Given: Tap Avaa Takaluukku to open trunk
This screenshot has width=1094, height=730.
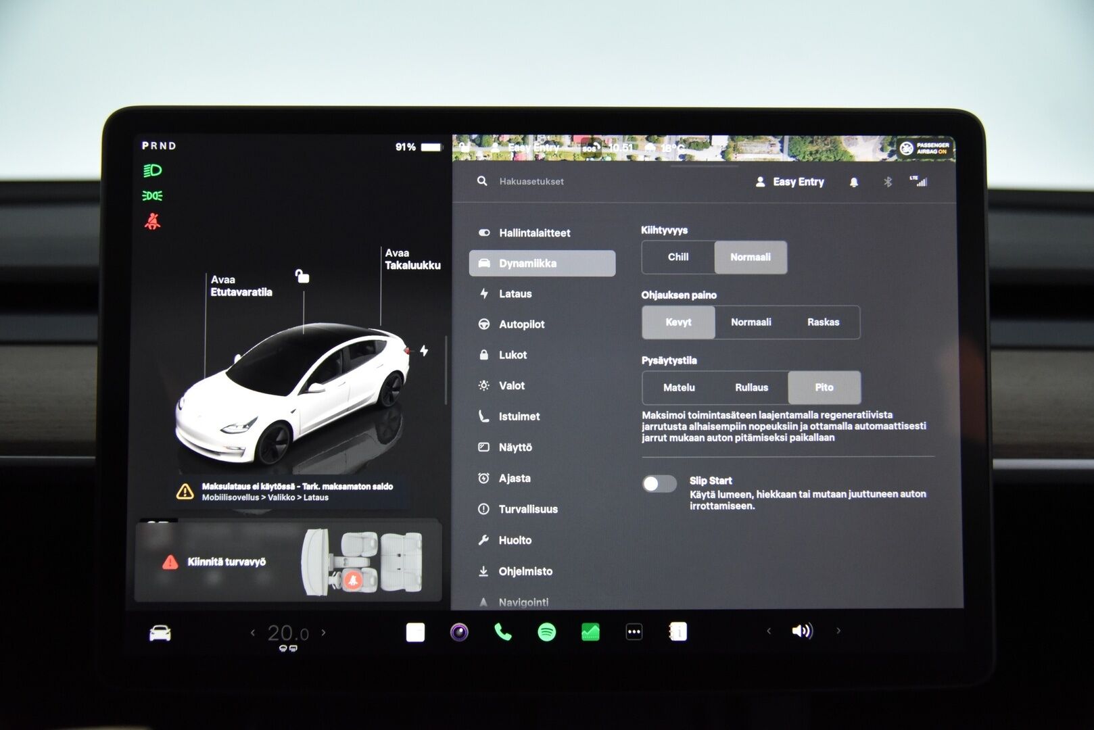Looking at the screenshot, I should 412,259.
